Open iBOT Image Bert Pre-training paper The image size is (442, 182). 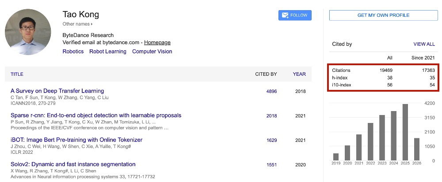pos(76,140)
